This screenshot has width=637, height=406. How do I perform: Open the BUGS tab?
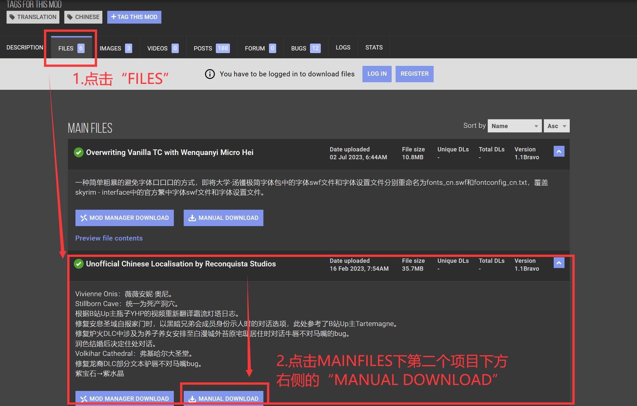coord(305,48)
